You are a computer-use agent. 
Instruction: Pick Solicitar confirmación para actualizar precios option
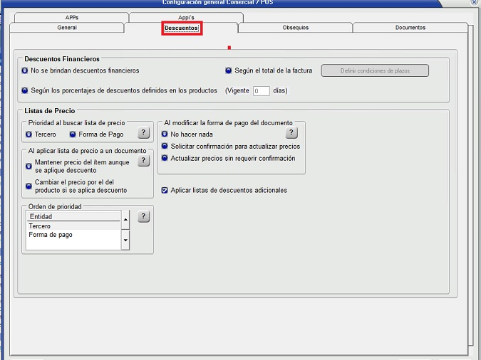click(165, 147)
